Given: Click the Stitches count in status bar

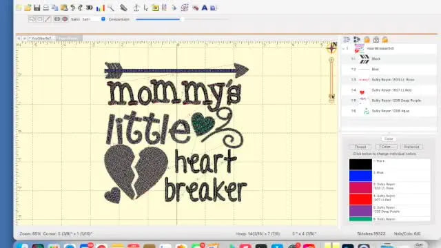Looking at the screenshot, I should pos(371,234).
